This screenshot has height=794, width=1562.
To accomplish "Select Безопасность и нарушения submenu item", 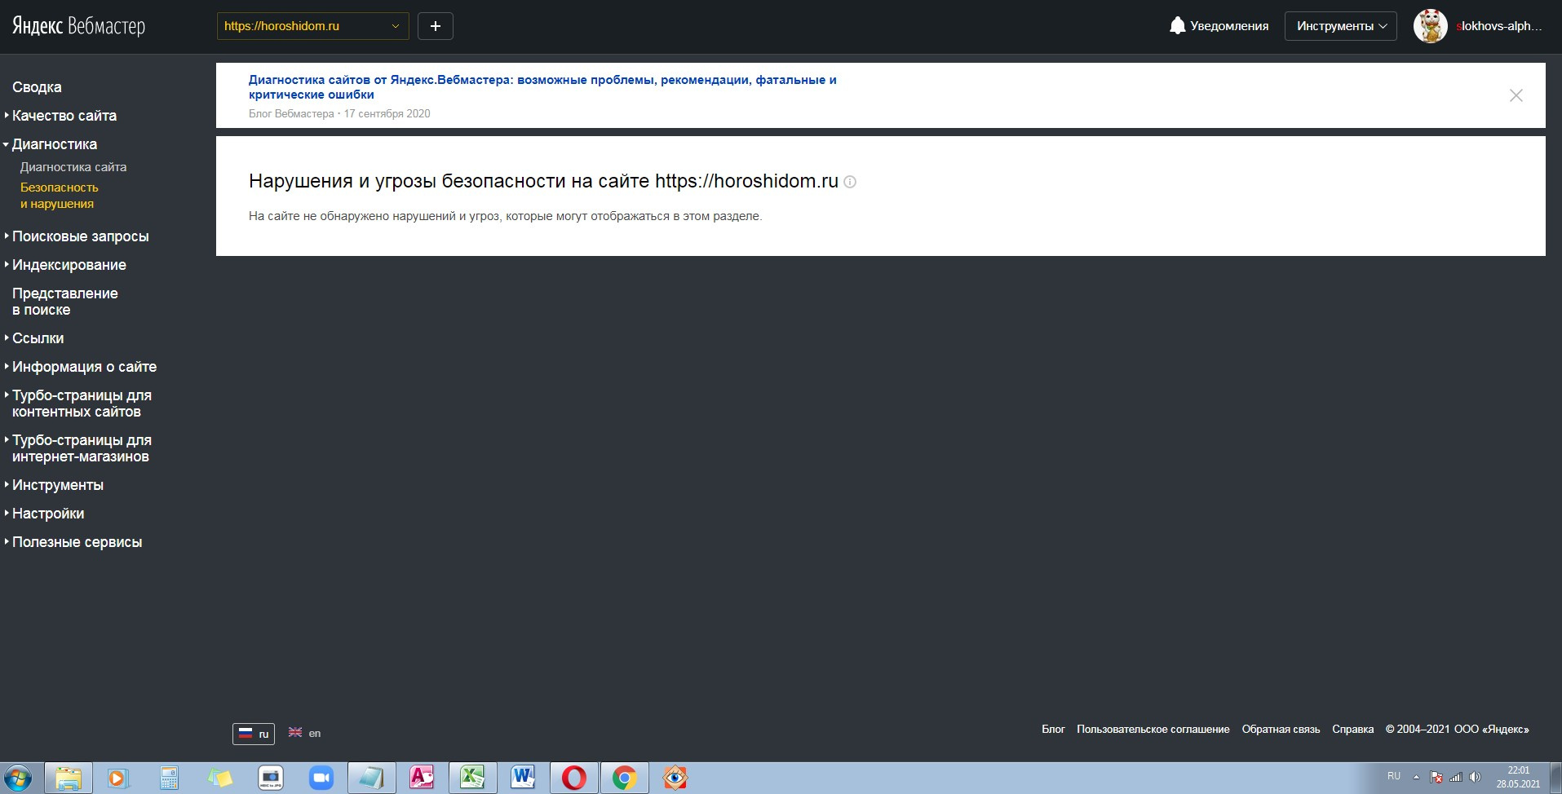I will [x=59, y=196].
